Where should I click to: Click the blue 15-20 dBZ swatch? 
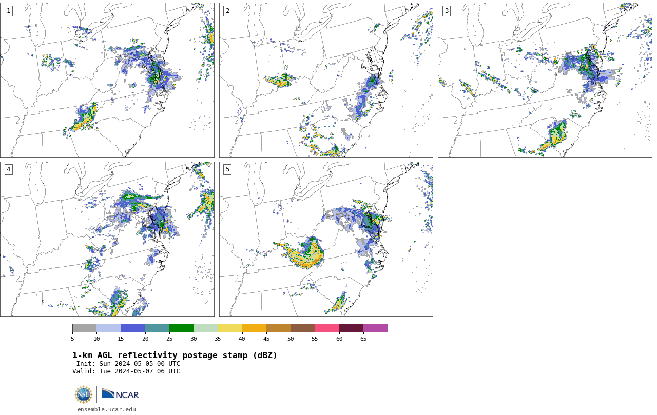133,328
